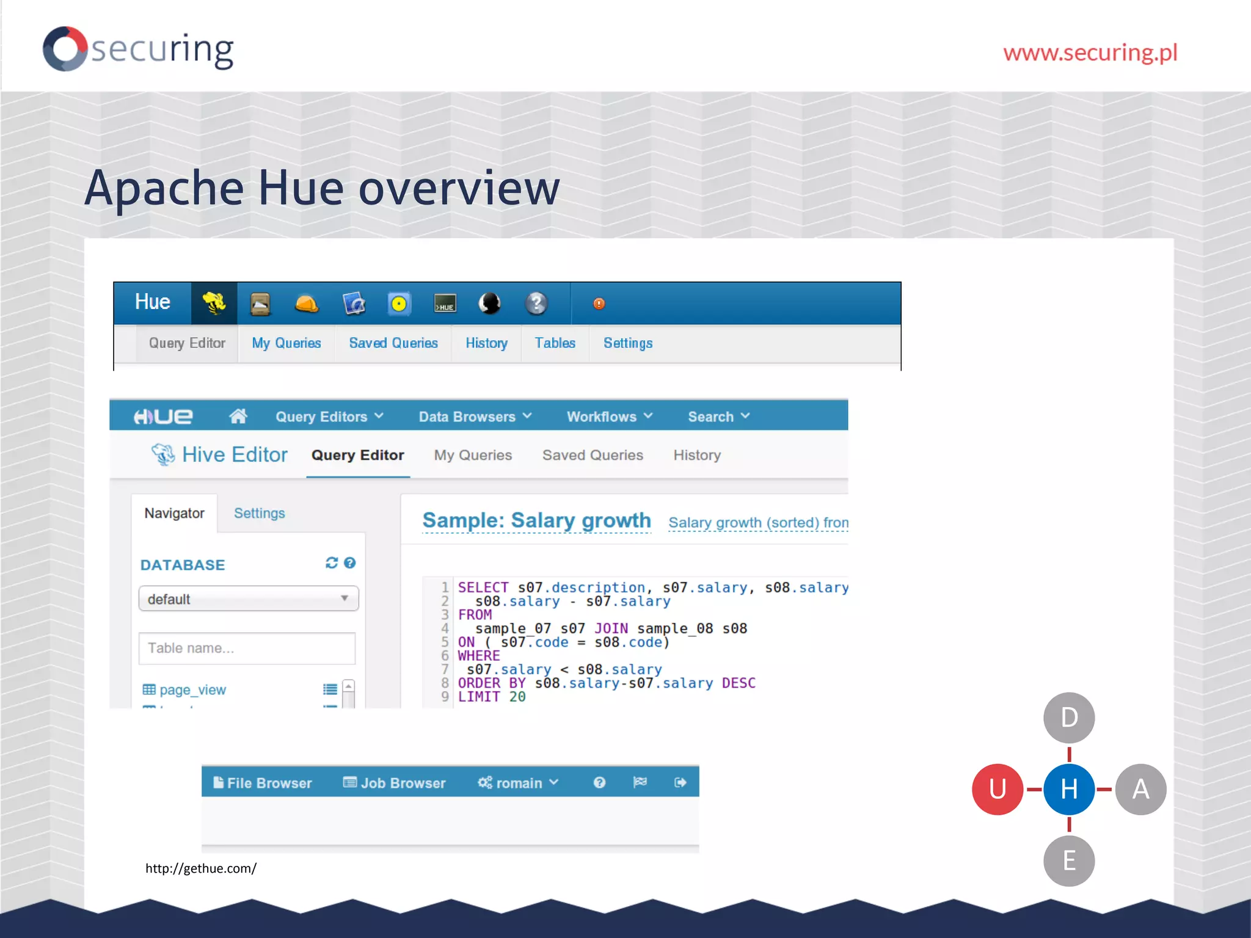Go to the home icon in the new Hue navbar
Image resolution: width=1251 pixels, height=938 pixels.
[x=238, y=416]
